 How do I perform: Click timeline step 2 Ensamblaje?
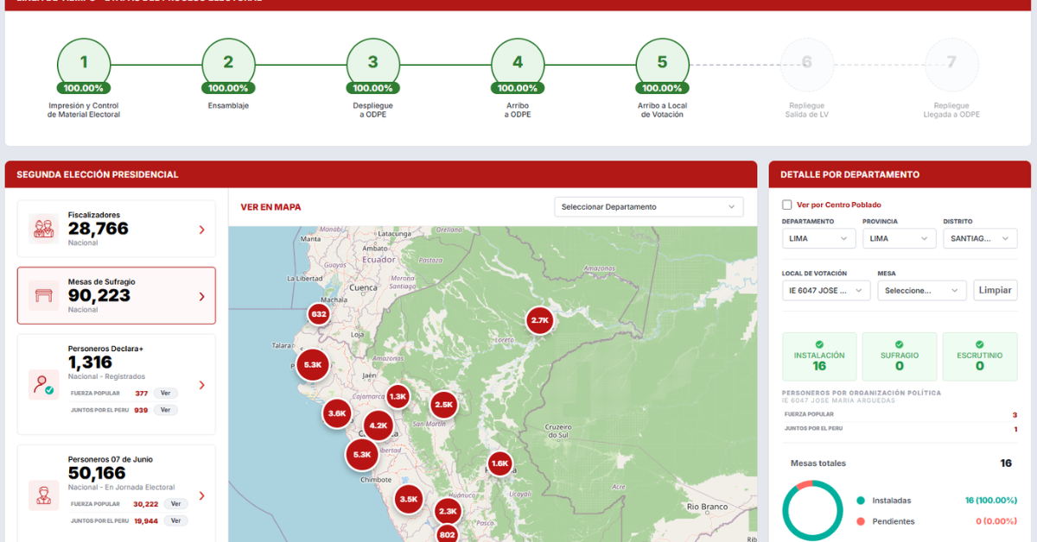point(228,64)
